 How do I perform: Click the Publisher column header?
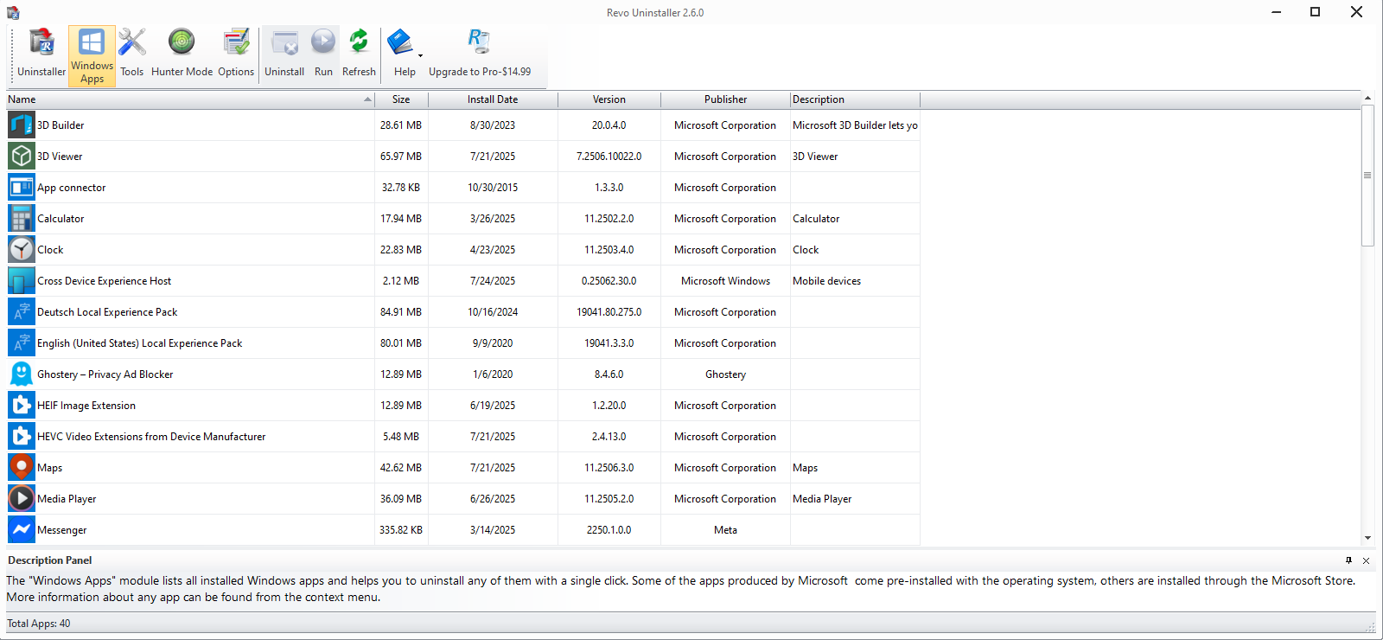point(725,99)
